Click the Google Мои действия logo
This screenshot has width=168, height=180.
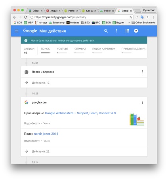coord(44,31)
